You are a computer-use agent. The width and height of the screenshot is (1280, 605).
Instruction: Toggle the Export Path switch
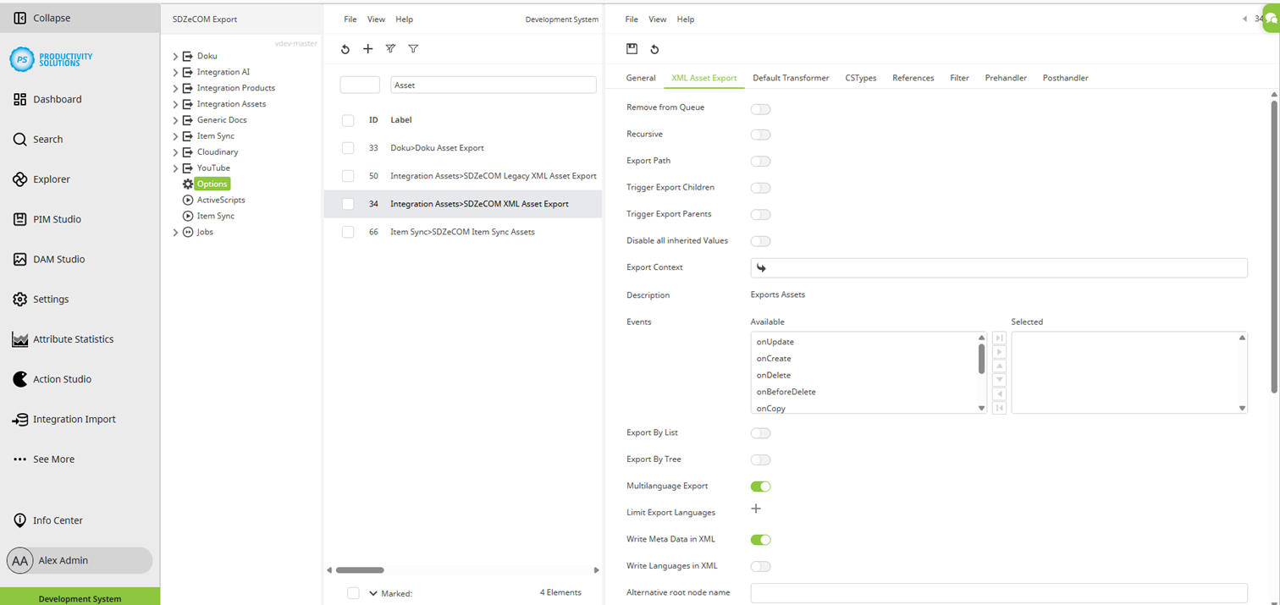point(760,161)
